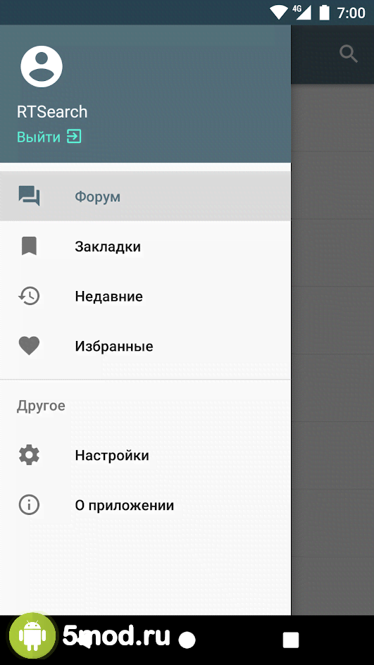The height and width of the screenshot is (665, 374).
Task: Click the RTSearch username label
Action: (52, 111)
